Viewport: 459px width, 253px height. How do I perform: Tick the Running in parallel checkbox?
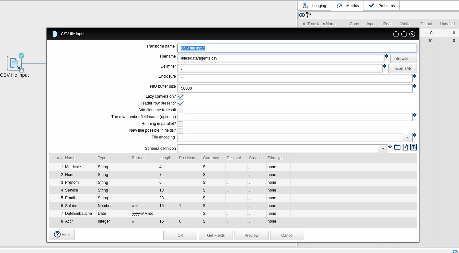pyautogui.click(x=180, y=124)
